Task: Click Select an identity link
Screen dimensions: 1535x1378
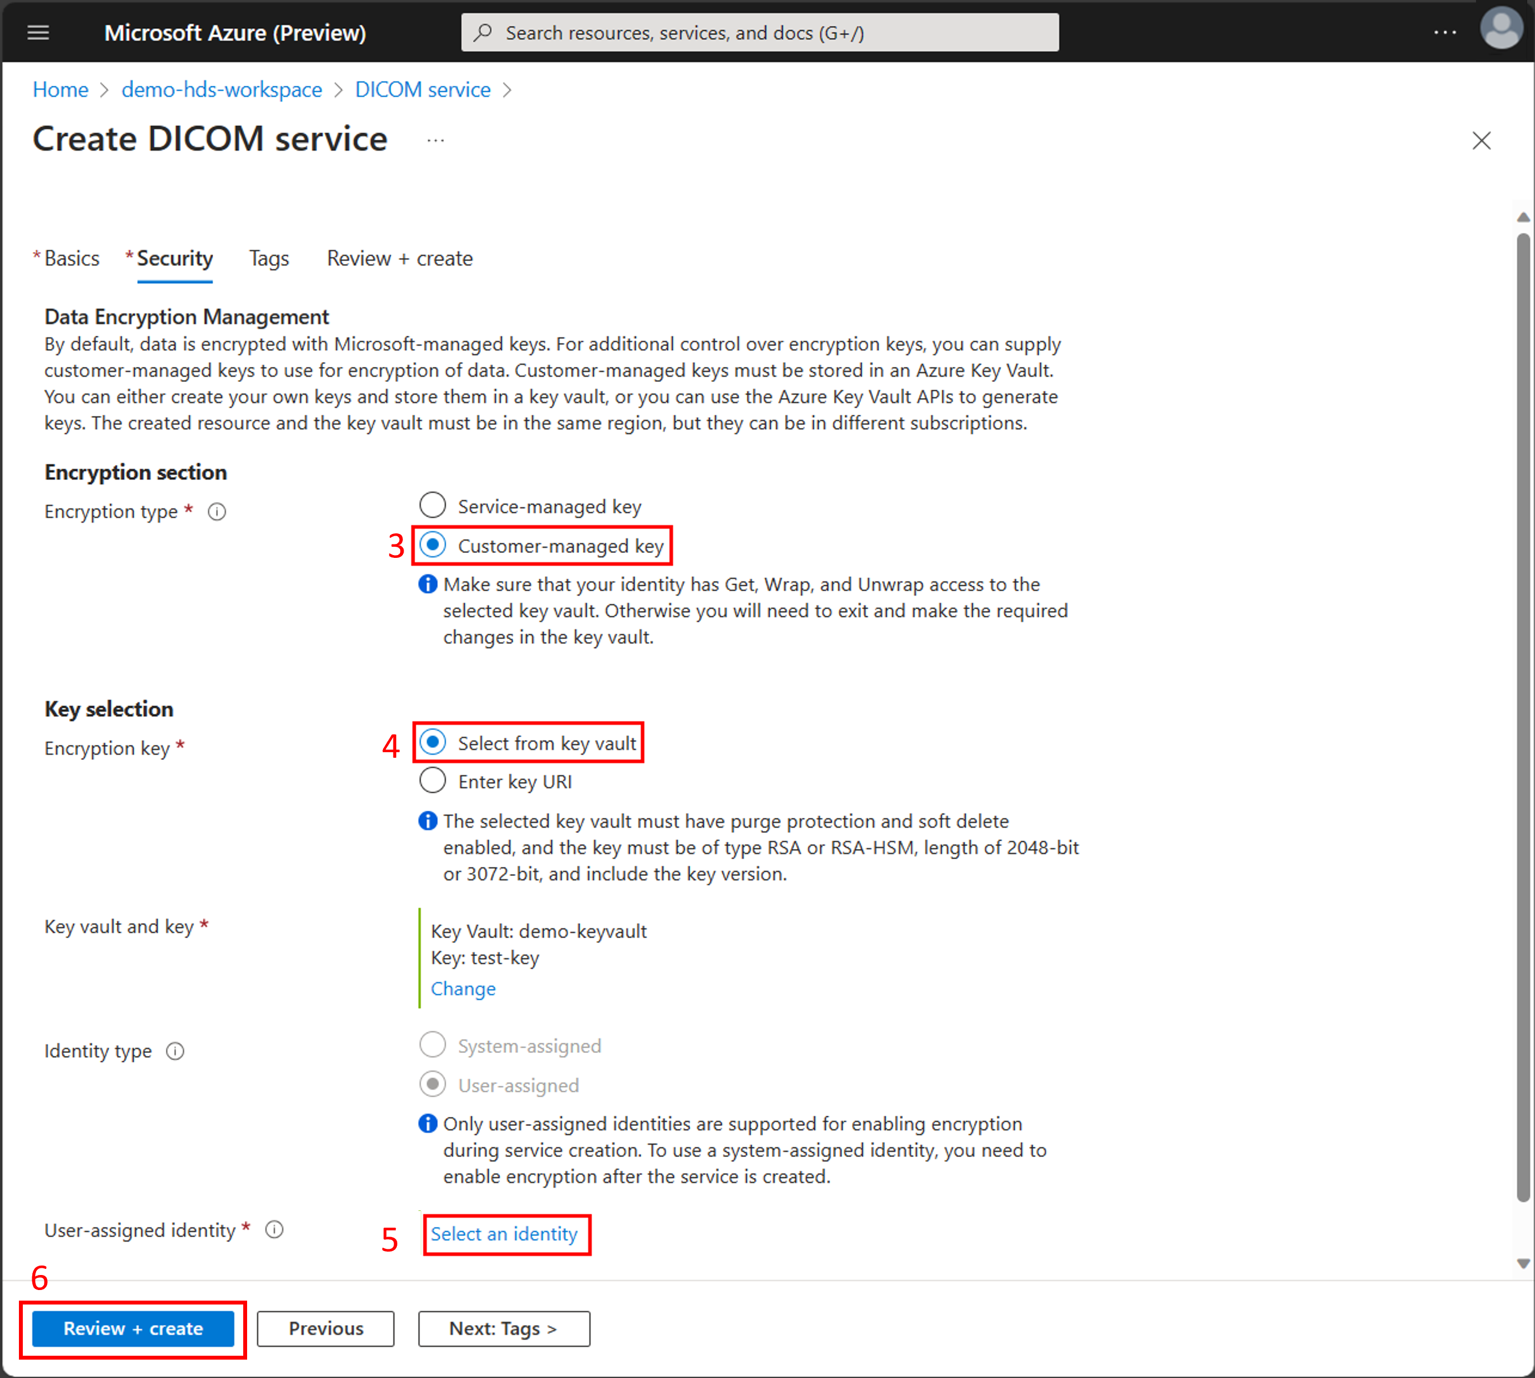Action: tap(504, 1234)
